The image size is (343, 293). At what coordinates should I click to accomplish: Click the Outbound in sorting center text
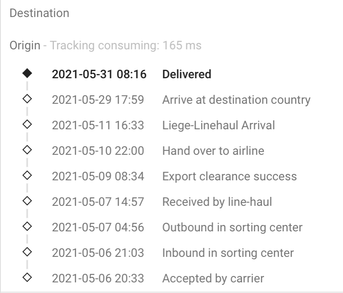[x=232, y=228]
